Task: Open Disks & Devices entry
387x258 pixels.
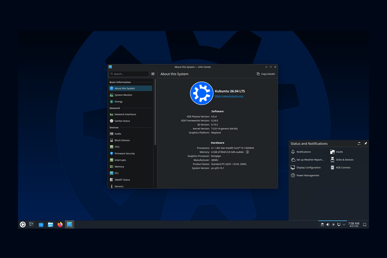Action: click(x=342, y=160)
